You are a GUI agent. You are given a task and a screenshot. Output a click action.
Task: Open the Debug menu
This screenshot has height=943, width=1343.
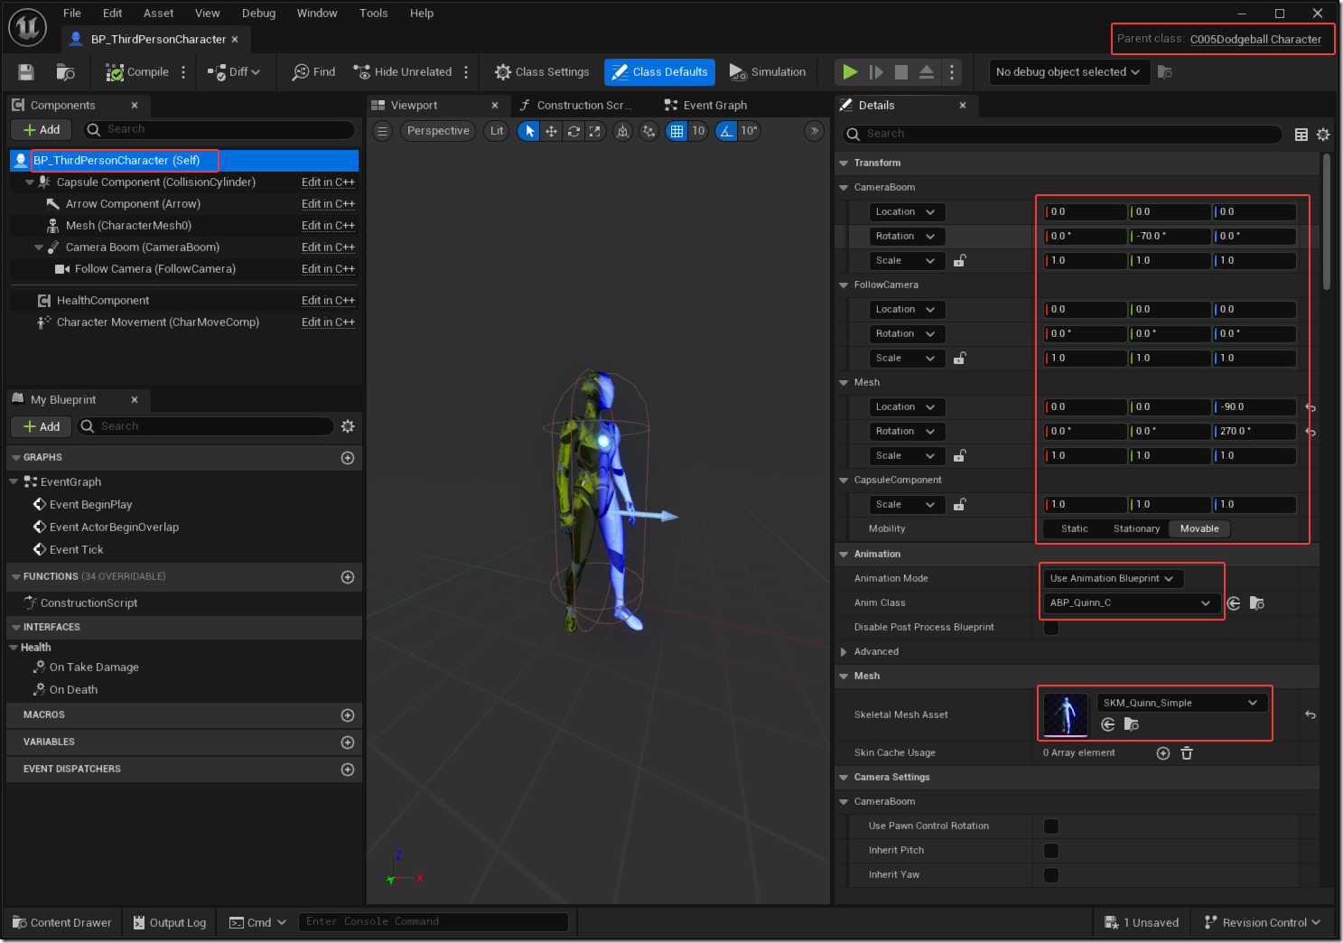(x=258, y=13)
